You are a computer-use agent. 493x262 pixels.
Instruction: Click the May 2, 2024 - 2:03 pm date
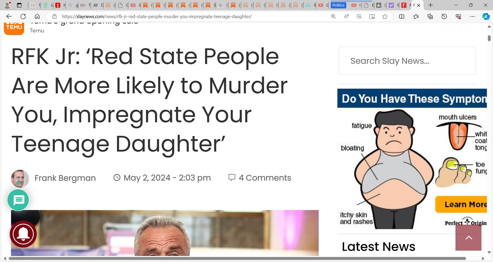(x=167, y=178)
